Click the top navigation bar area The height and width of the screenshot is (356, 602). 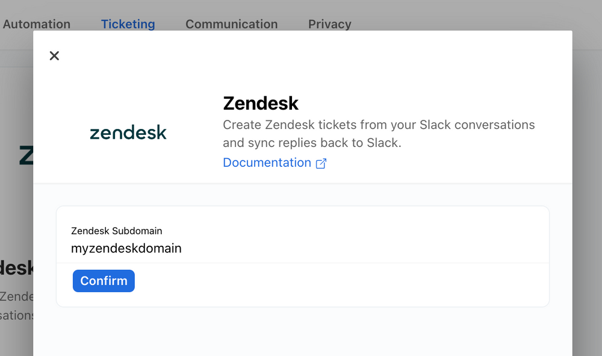(451, 24)
